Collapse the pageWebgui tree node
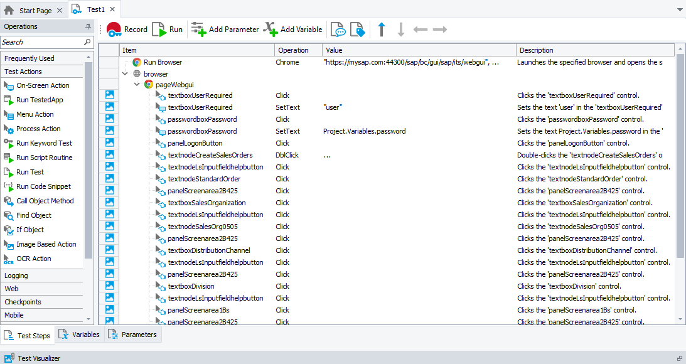The width and height of the screenshot is (686, 364). pyautogui.click(x=137, y=85)
